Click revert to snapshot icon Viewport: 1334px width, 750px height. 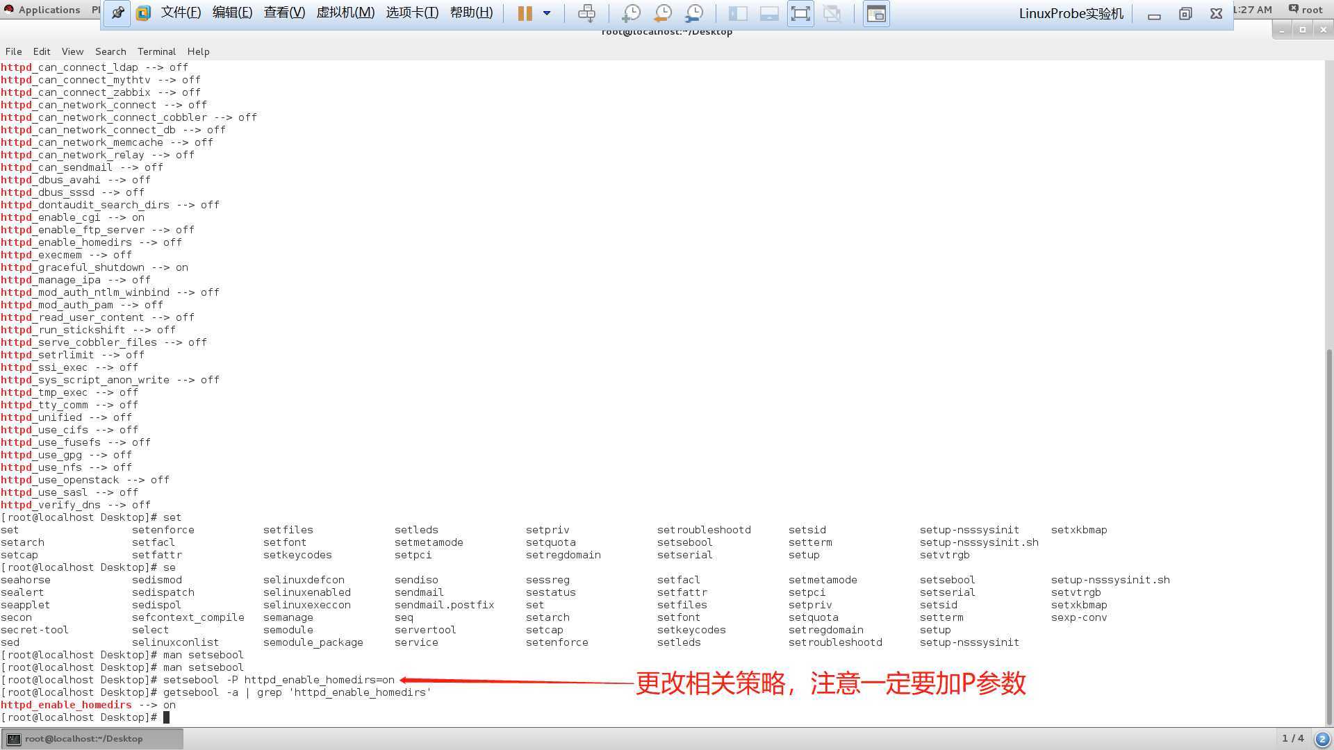coord(663,13)
